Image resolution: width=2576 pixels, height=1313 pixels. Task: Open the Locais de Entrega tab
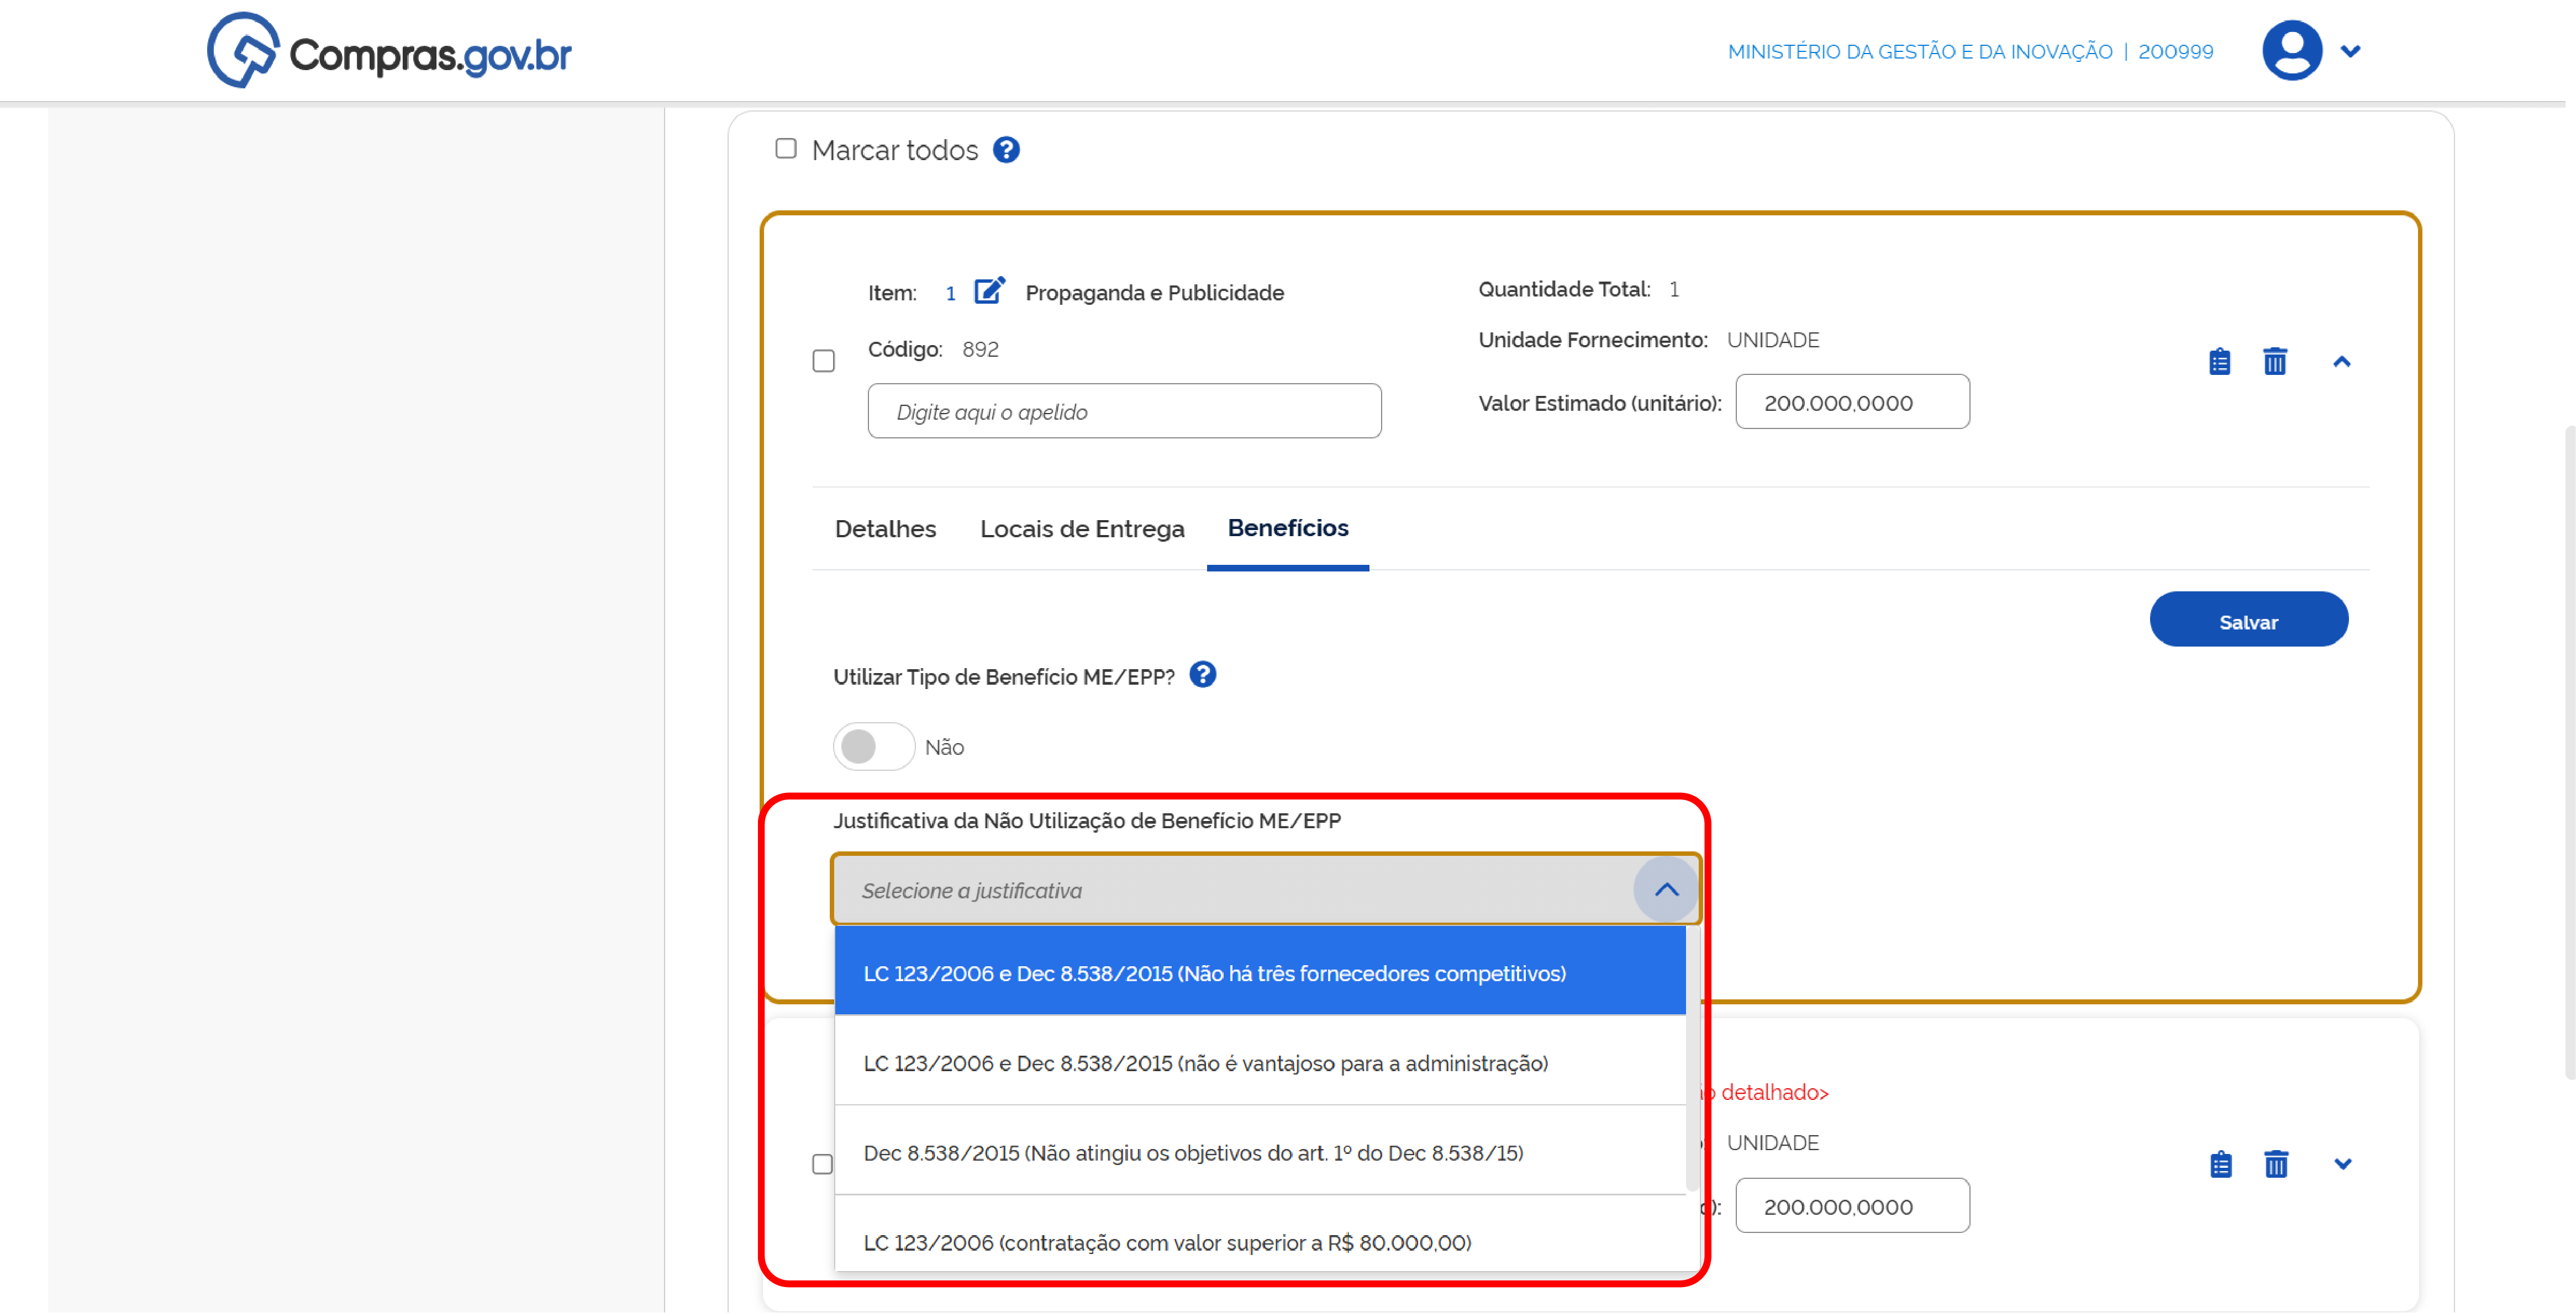(x=1082, y=528)
